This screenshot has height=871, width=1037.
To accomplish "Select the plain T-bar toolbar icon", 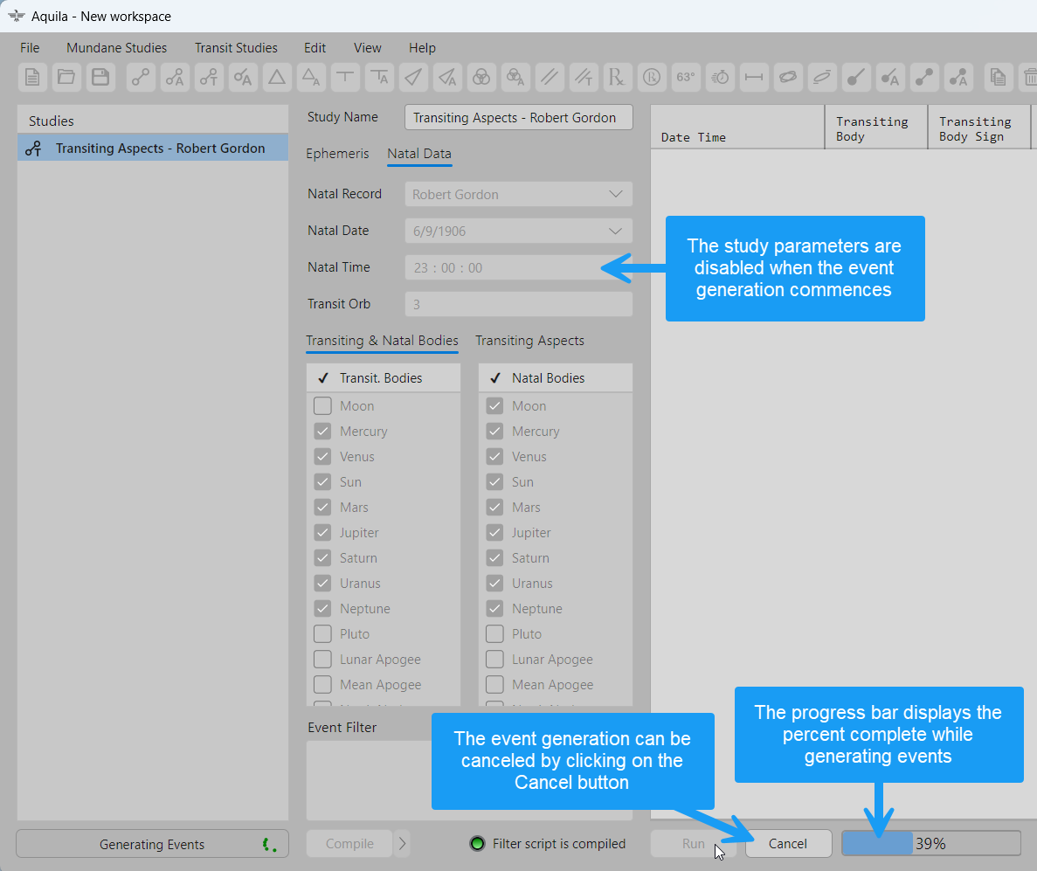I will point(345,78).
